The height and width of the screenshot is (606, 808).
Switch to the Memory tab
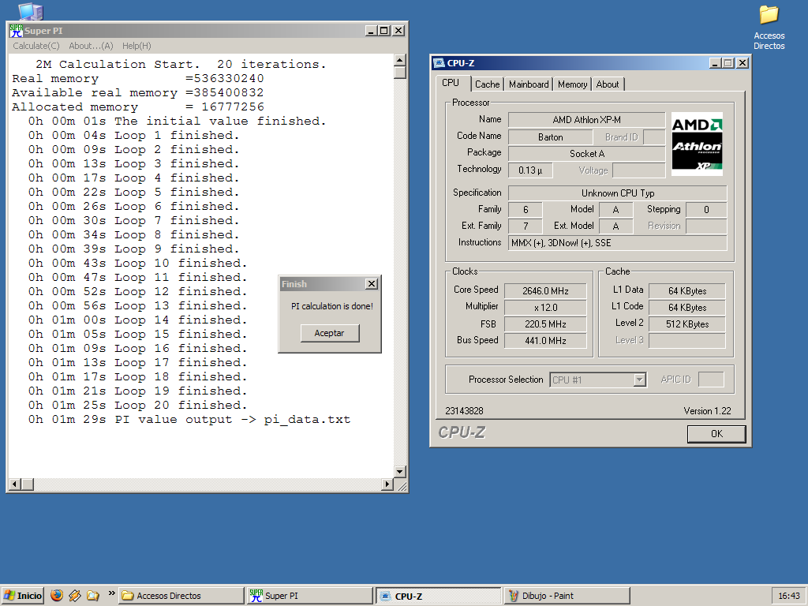point(572,84)
